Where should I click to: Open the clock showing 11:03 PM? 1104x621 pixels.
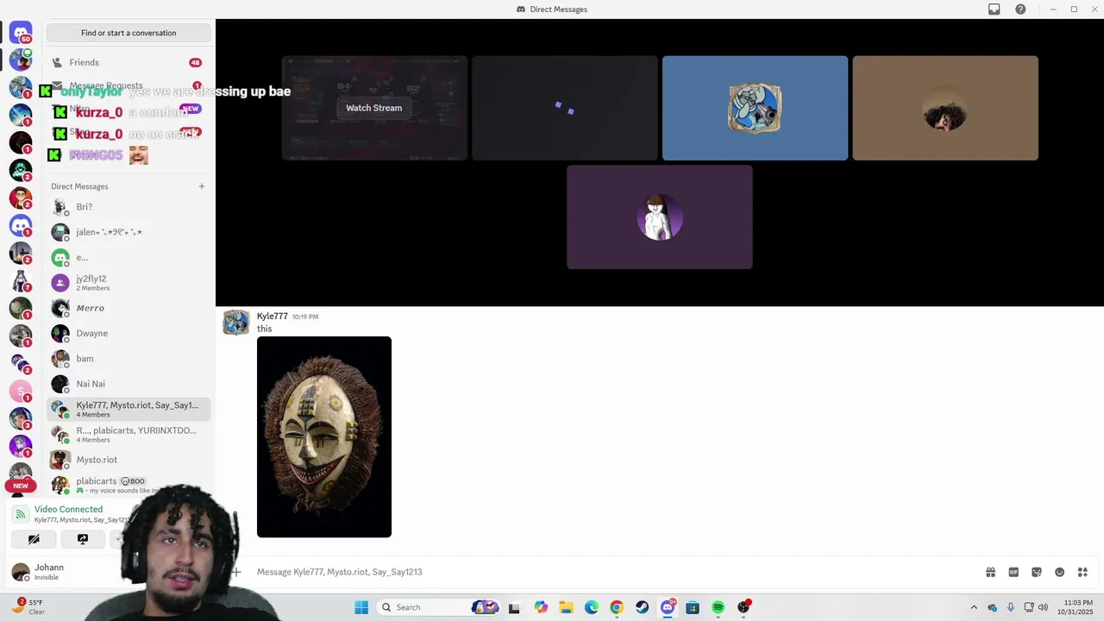point(1075,607)
